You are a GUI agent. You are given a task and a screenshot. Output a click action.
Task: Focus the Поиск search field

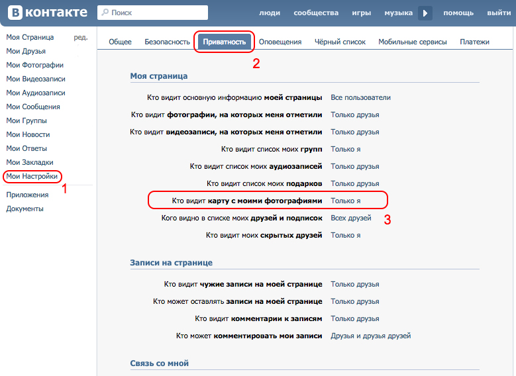click(153, 13)
